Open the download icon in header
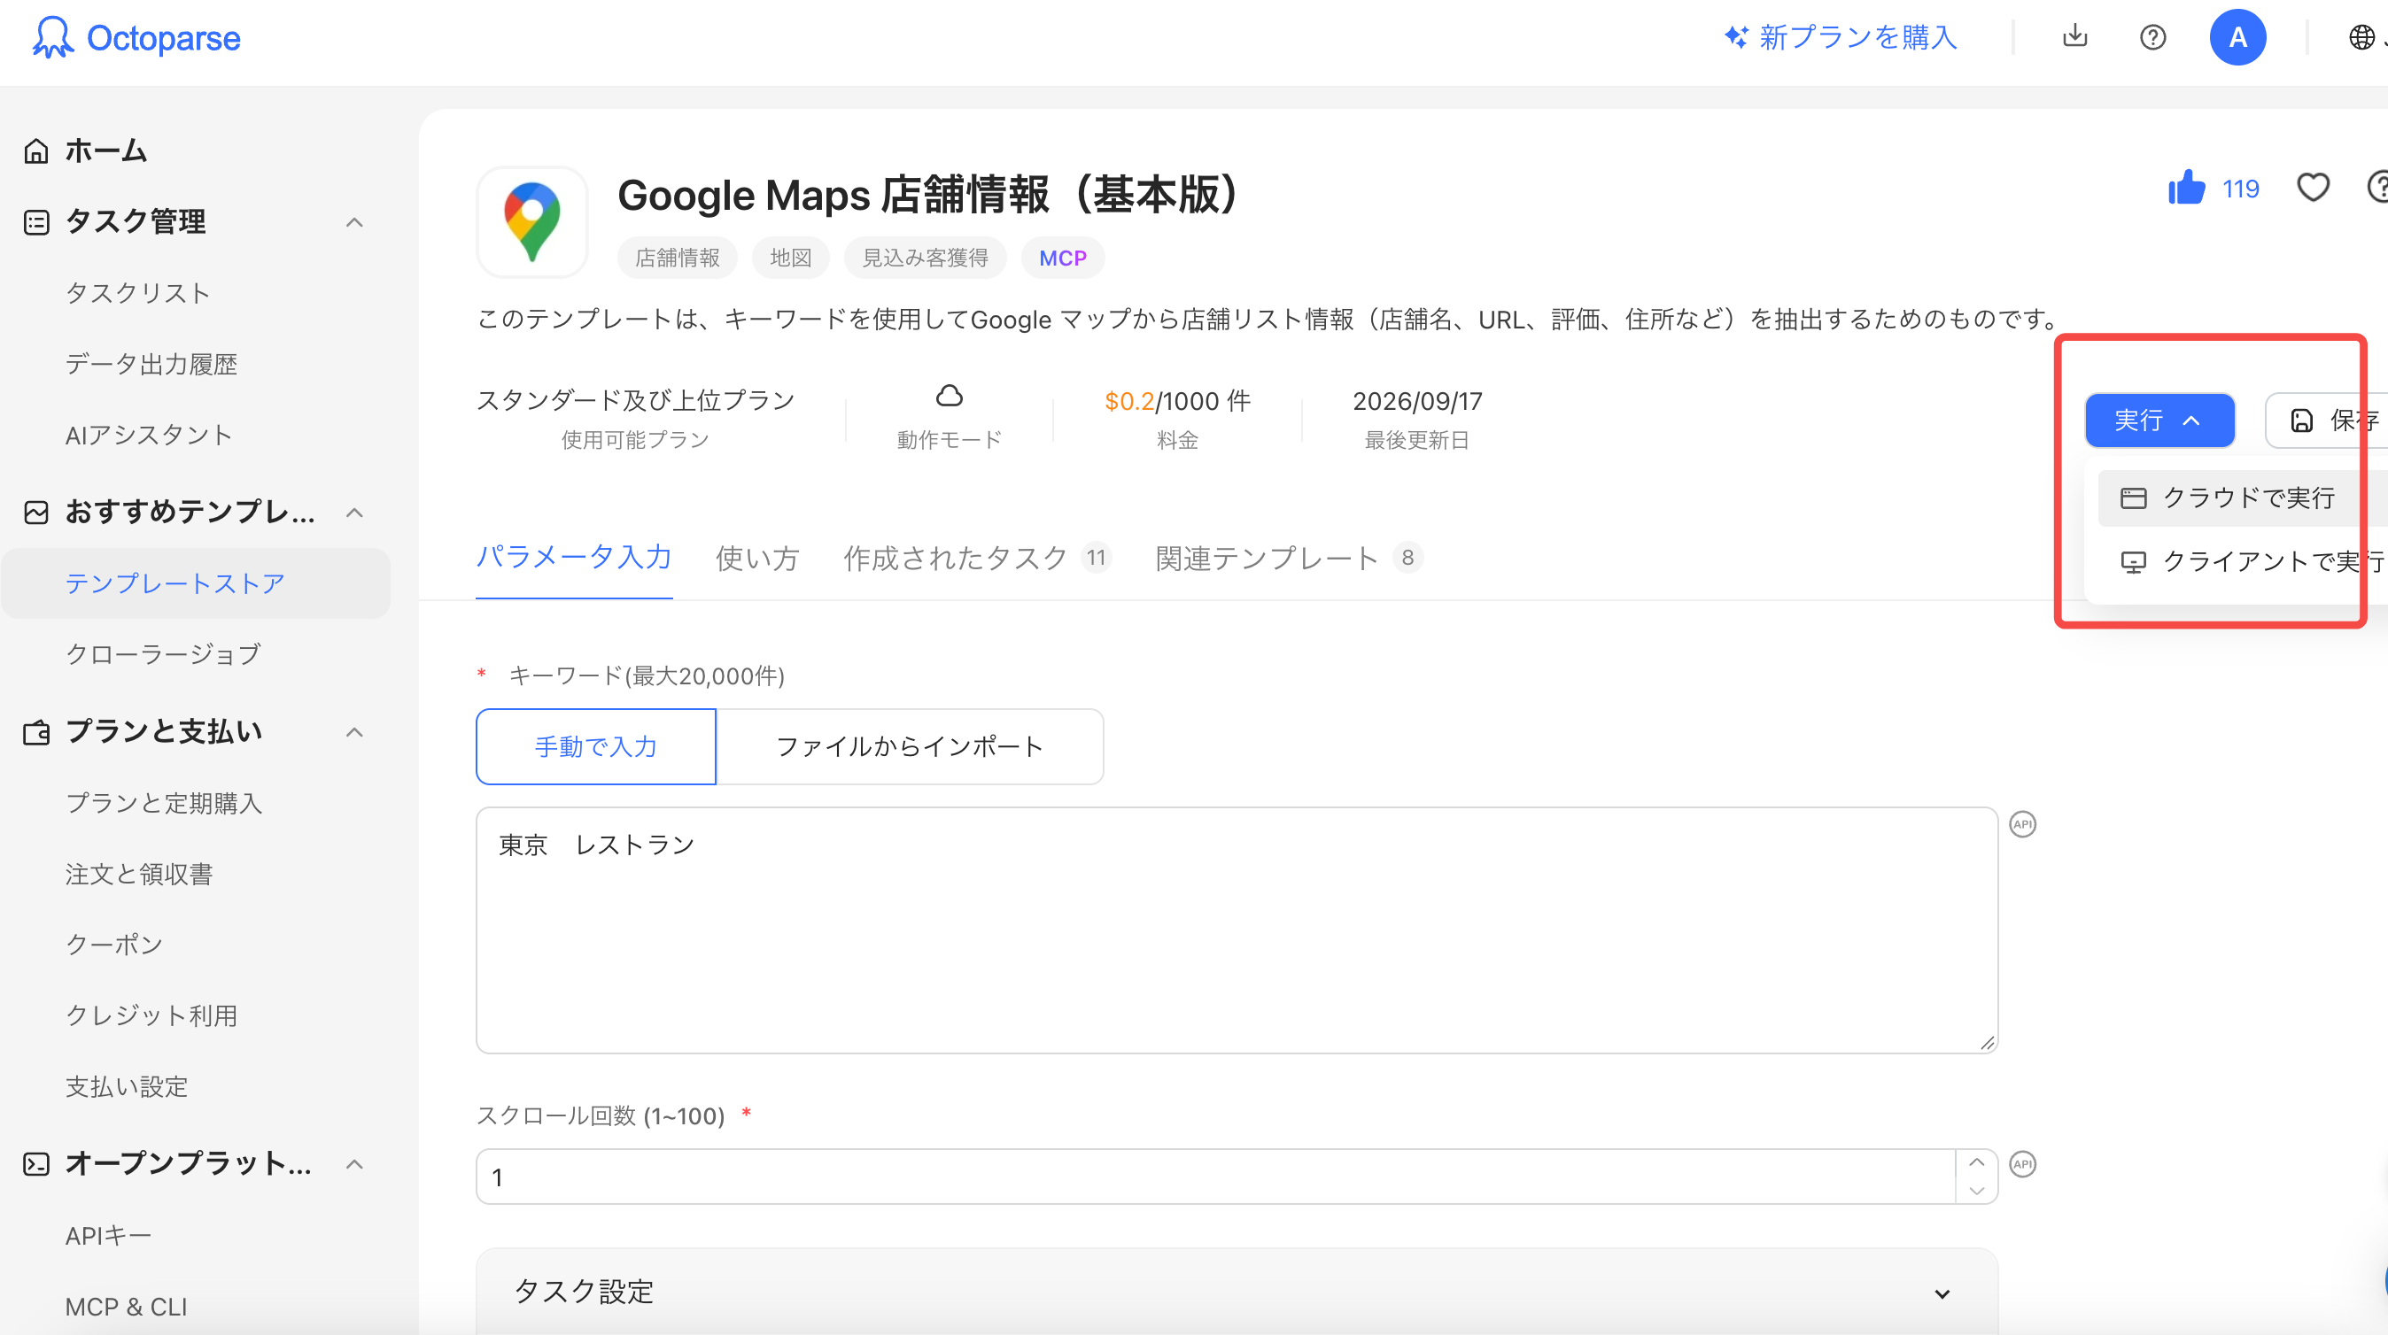Viewport: 2388px width, 1335px height. [2074, 37]
